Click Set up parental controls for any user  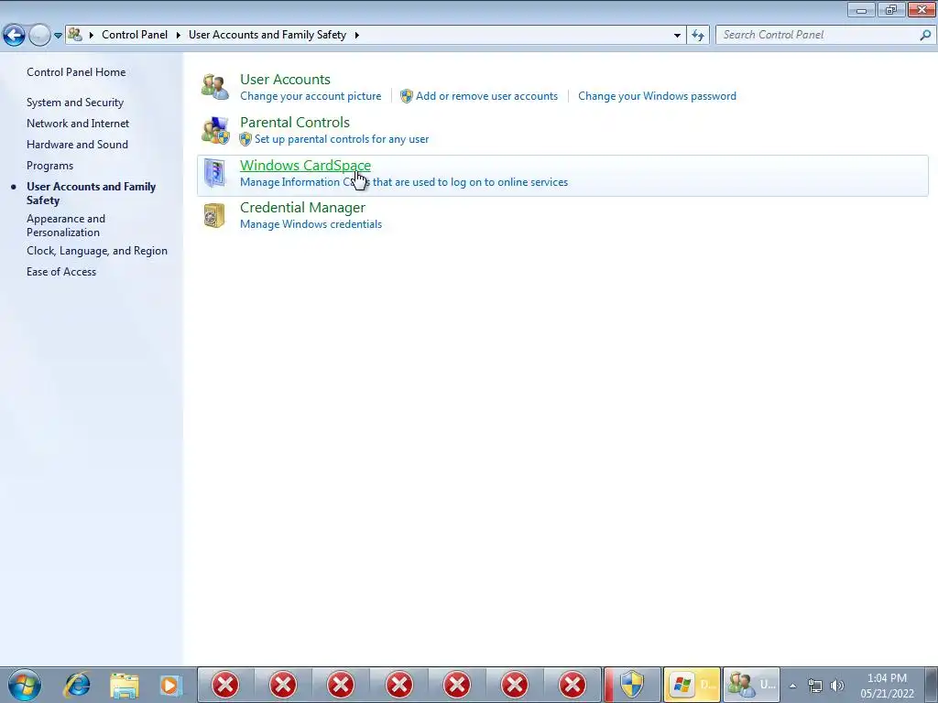[x=342, y=139]
